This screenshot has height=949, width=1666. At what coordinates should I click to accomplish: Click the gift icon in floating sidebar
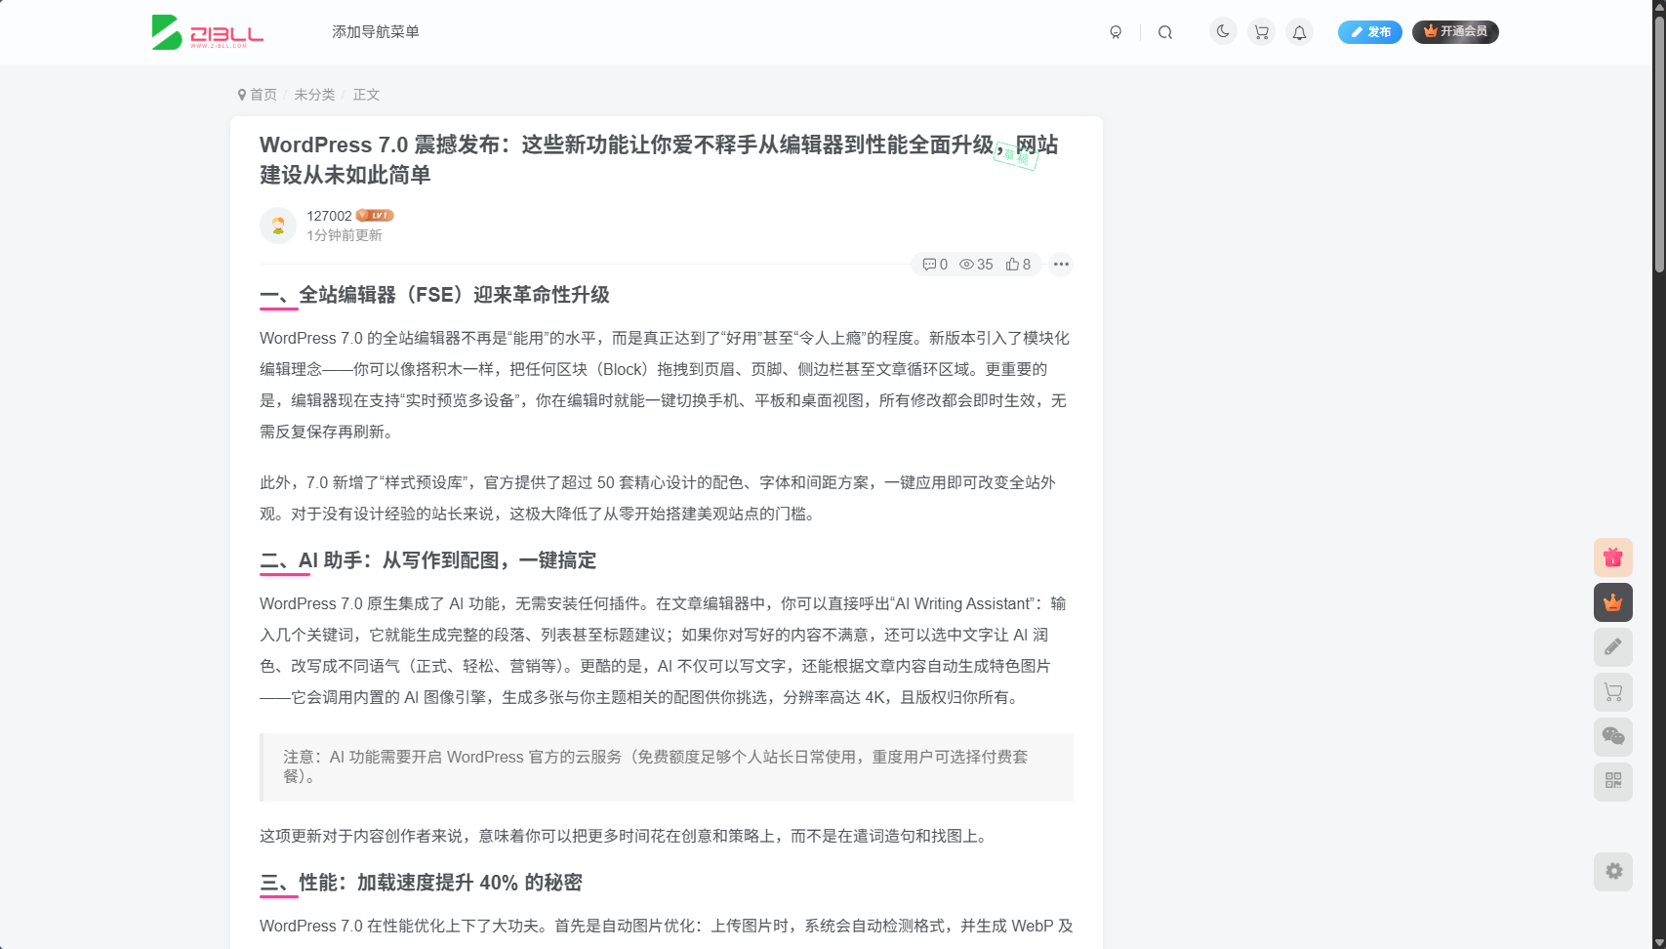(x=1613, y=557)
